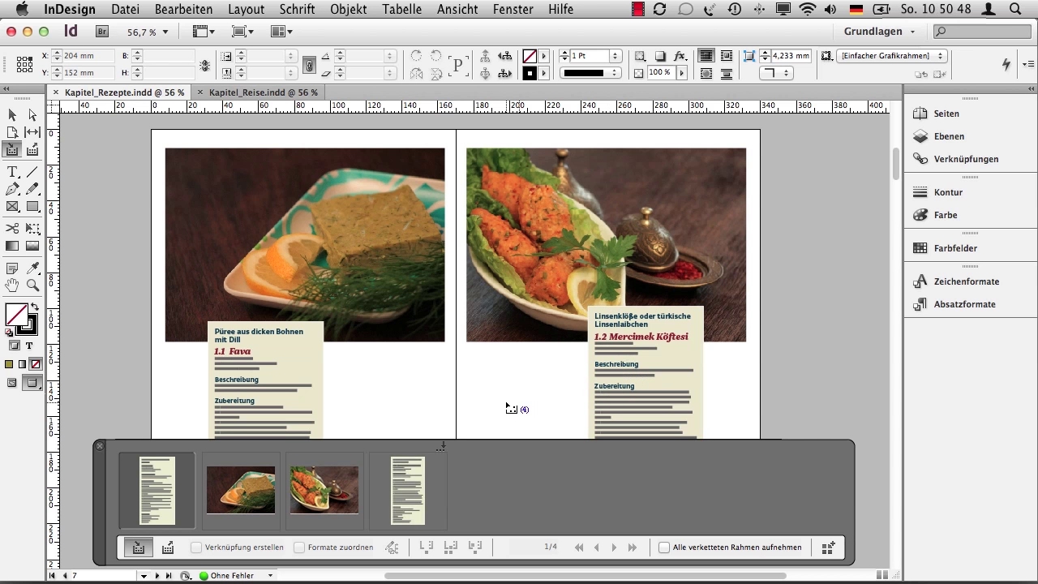Open the Absatzformate panel

[964, 304]
